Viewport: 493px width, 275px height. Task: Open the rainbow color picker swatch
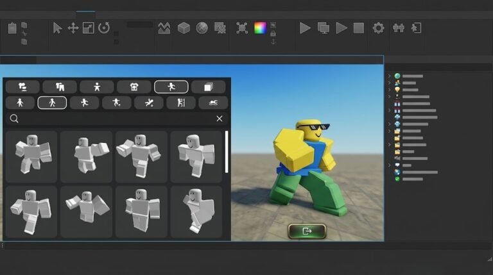coord(260,28)
